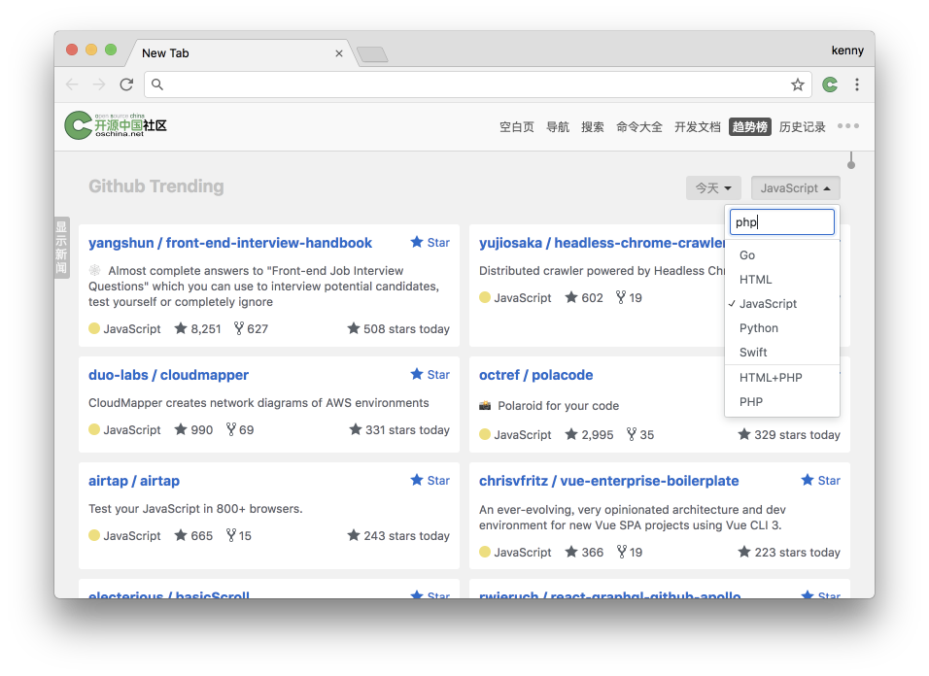Open chrisvfritz / vue-enterprise-boilerplate link
This screenshot has width=929, height=676.
tap(608, 481)
